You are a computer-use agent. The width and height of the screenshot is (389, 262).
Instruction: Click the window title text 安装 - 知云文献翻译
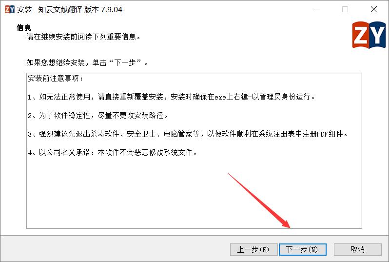(50, 9)
